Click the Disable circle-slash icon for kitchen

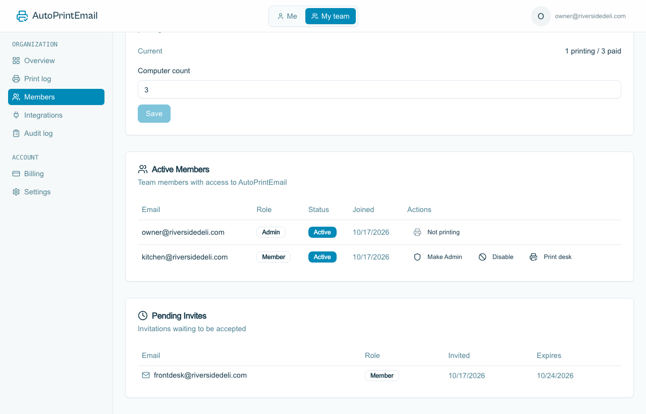click(482, 257)
